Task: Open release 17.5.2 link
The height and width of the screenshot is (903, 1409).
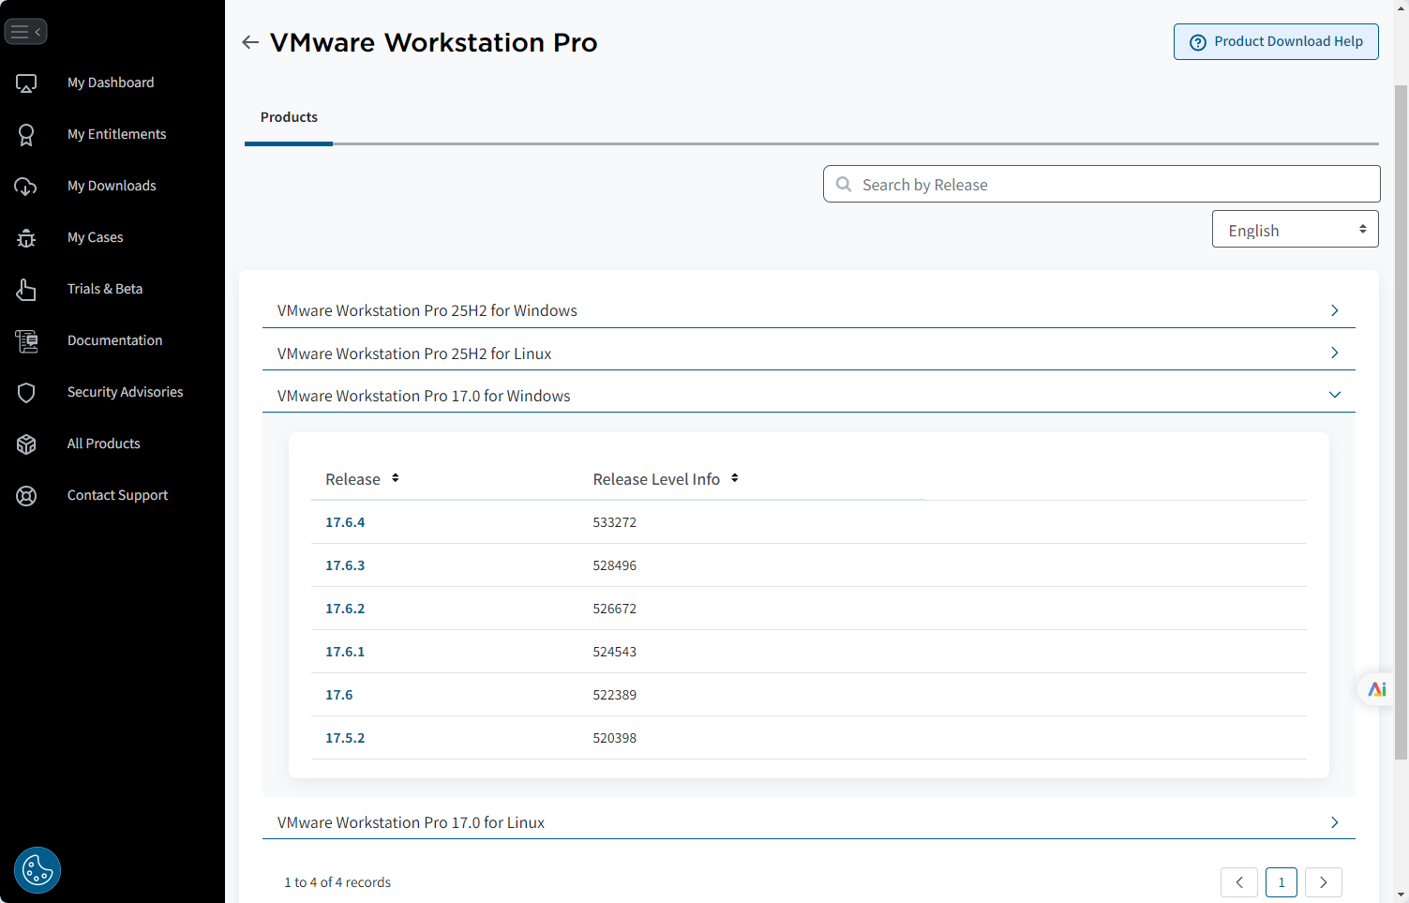Action: point(345,738)
